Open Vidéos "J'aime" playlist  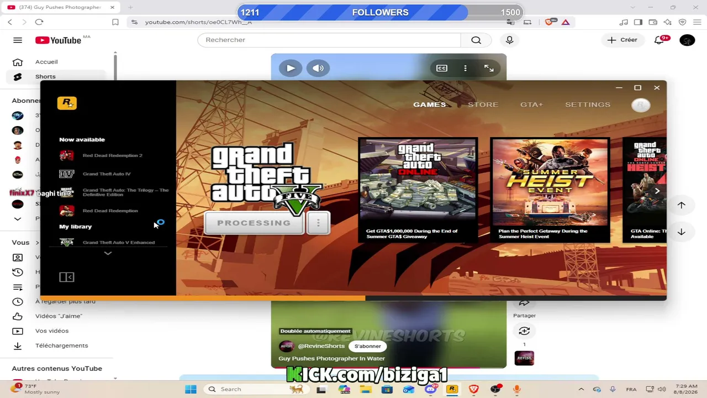pos(59,316)
